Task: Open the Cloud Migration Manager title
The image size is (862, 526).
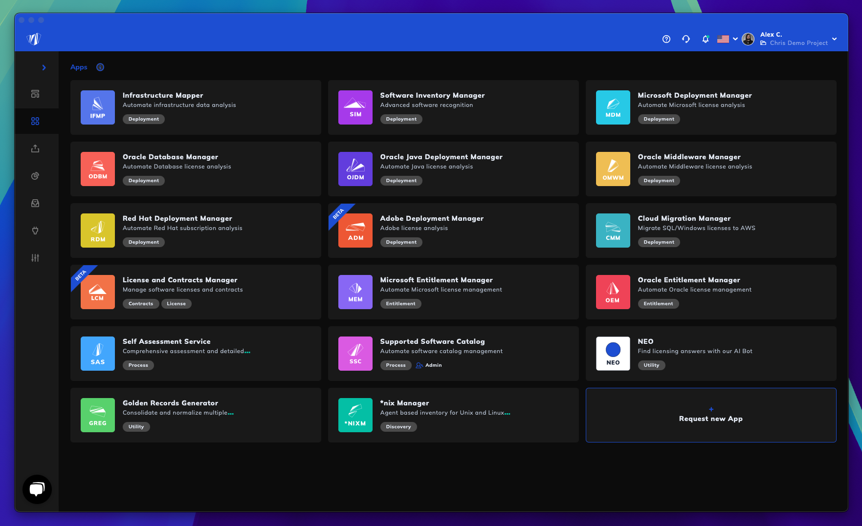Action: point(684,218)
